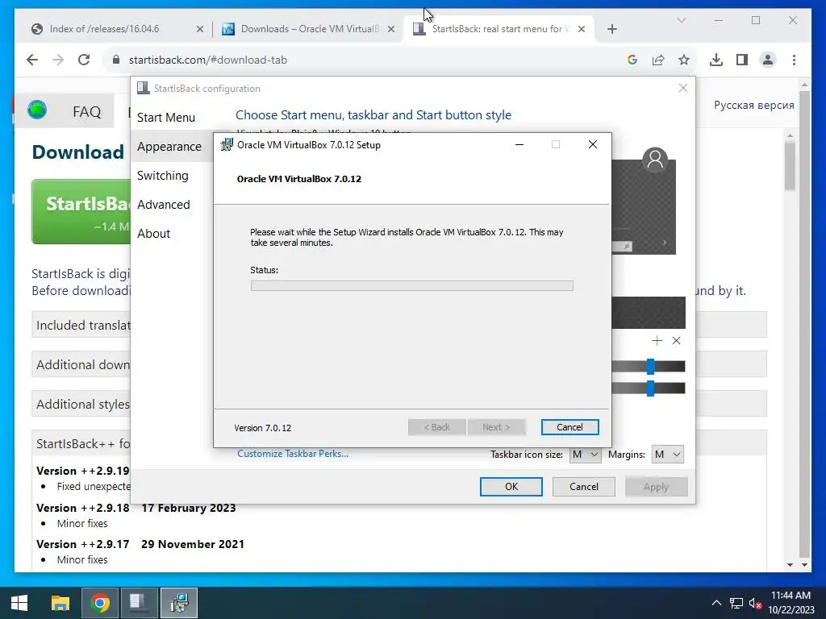This screenshot has width=826, height=619.
Task: Open the clock showing 11:44 AM
Action: coord(791,603)
